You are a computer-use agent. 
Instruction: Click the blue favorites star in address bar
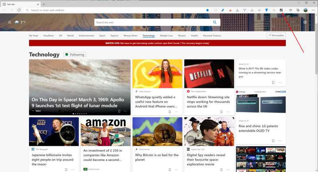point(207,10)
